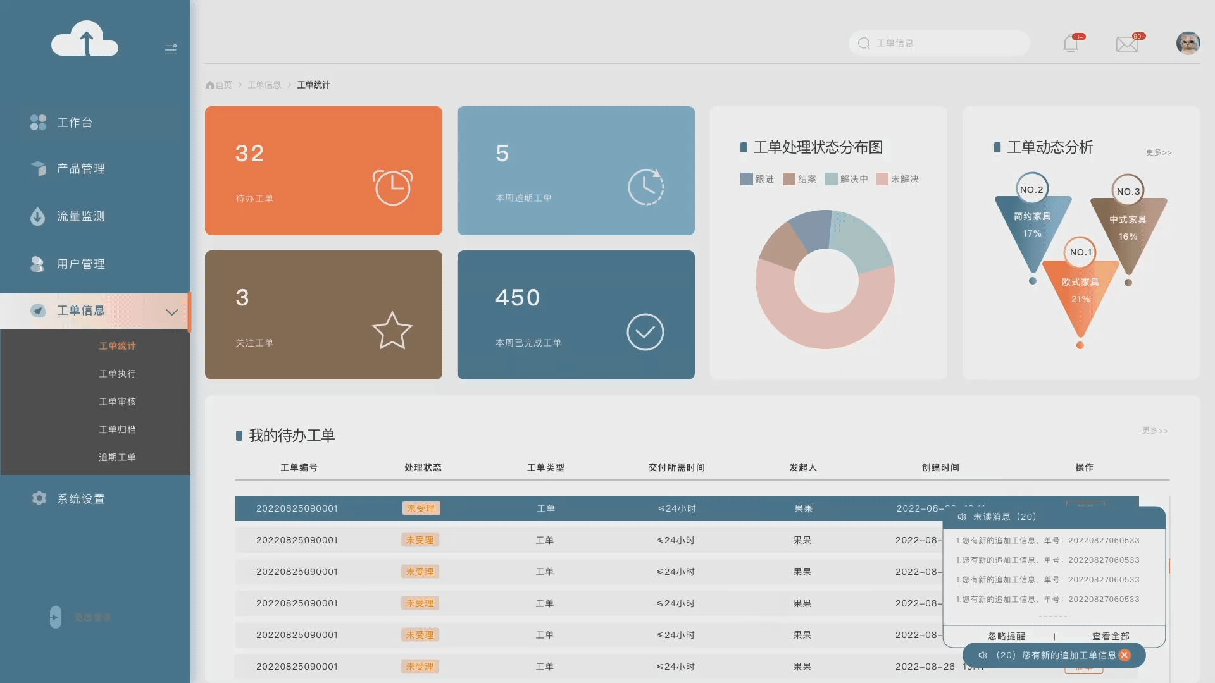Click the alarm clock icon on 待办工单 card
The image size is (1215, 683).
(392, 187)
